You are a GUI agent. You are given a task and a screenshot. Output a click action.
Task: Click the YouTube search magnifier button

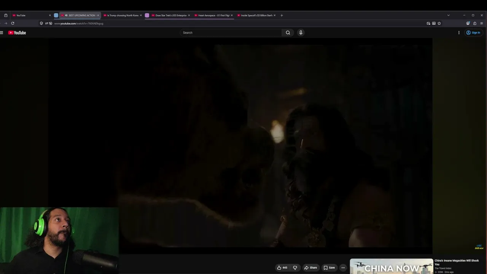pyautogui.click(x=288, y=33)
